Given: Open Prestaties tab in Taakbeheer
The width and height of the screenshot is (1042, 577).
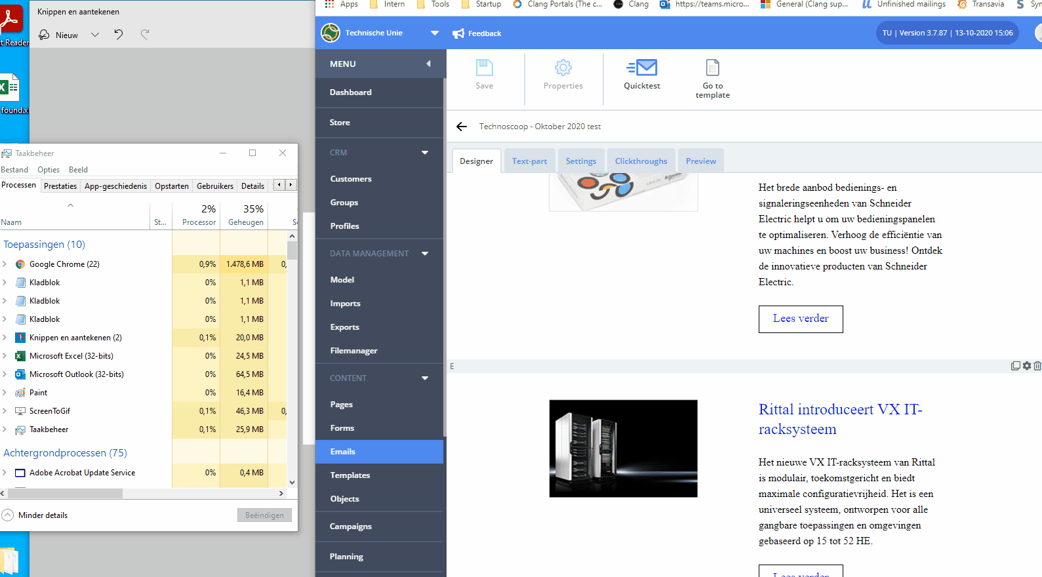Looking at the screenshot, I should (60, 186).
